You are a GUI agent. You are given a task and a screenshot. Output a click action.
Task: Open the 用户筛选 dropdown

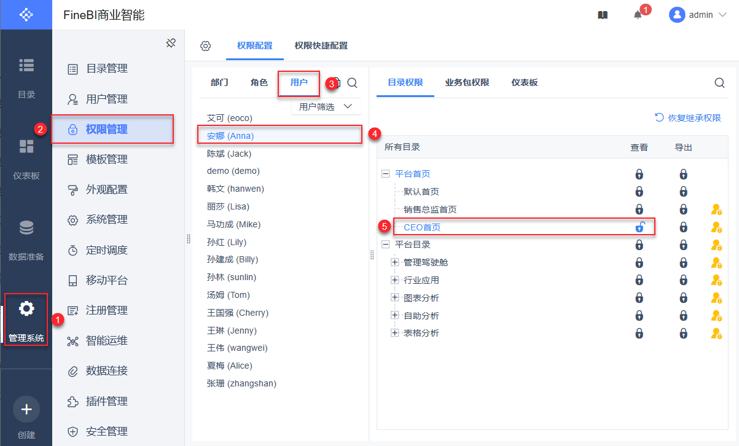(326, 107)
